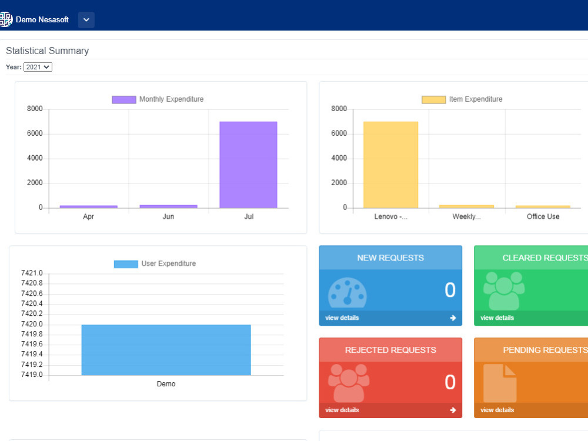Open view details under Cleared Requests
The image size is (588, 441).
pos(497,318)
